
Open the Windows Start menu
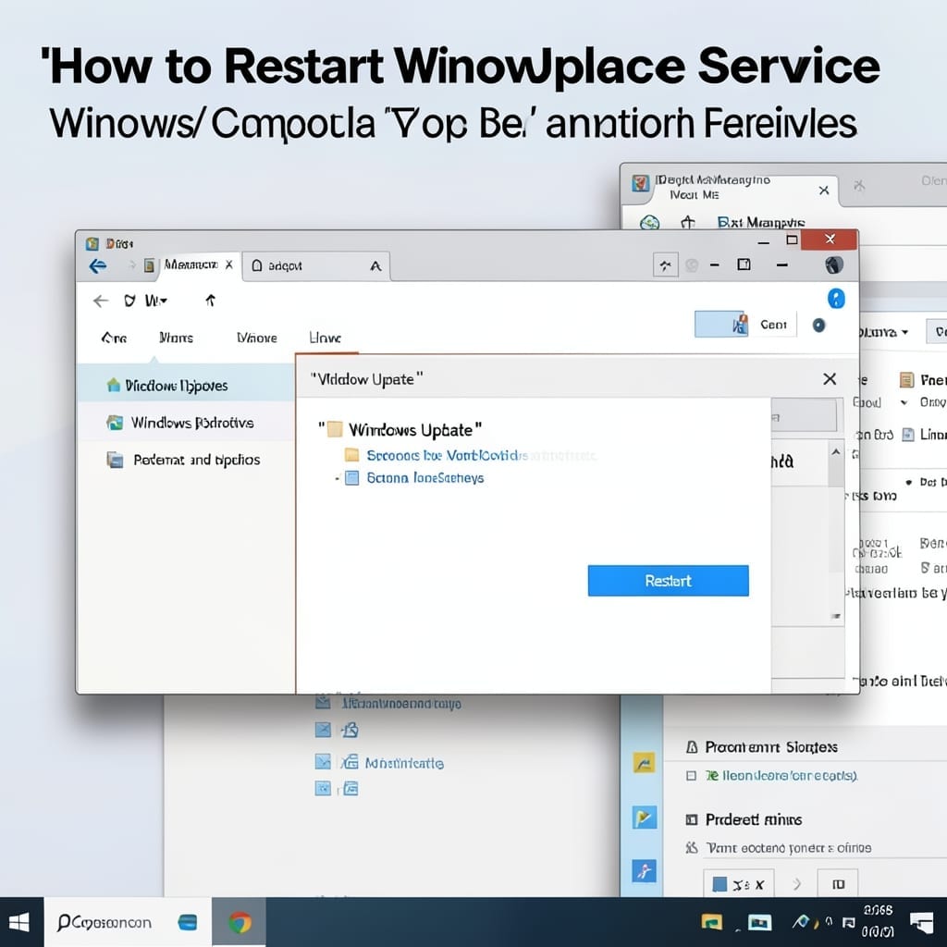point(19,922)
